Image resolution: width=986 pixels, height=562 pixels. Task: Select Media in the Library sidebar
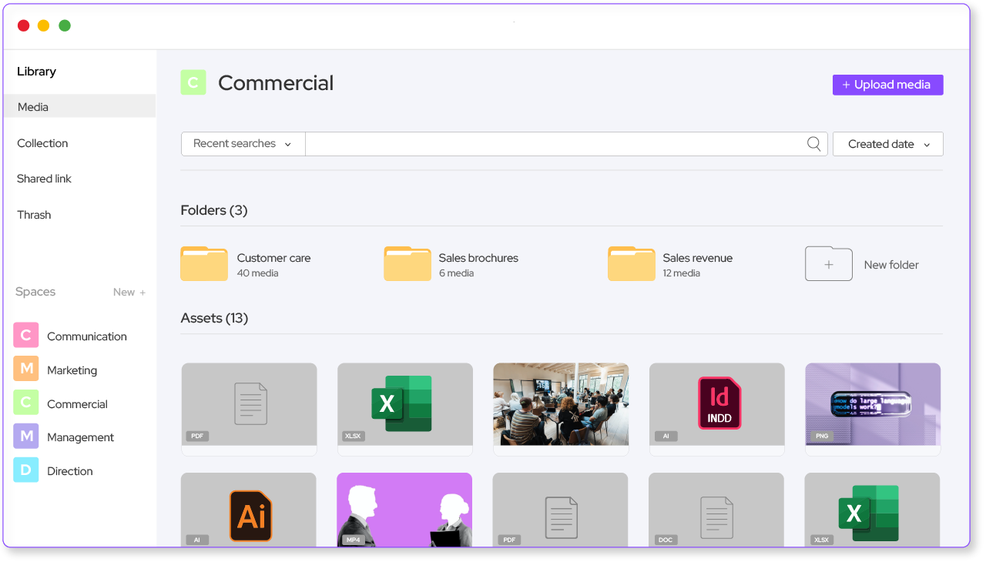pos(79,106)
